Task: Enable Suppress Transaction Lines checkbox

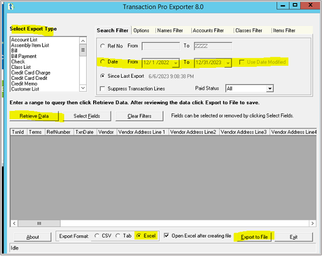Action: (102, 89)
